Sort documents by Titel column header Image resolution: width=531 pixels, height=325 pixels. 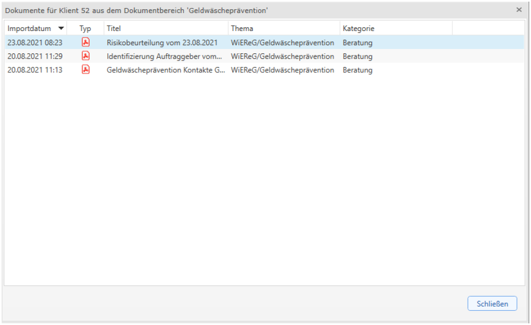click(114, 28)
